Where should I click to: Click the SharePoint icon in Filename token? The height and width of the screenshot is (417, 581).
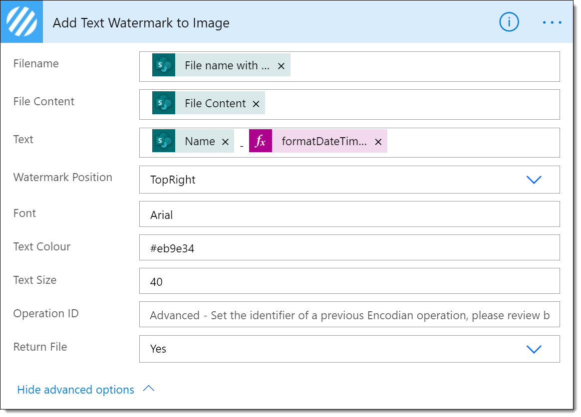164,65
